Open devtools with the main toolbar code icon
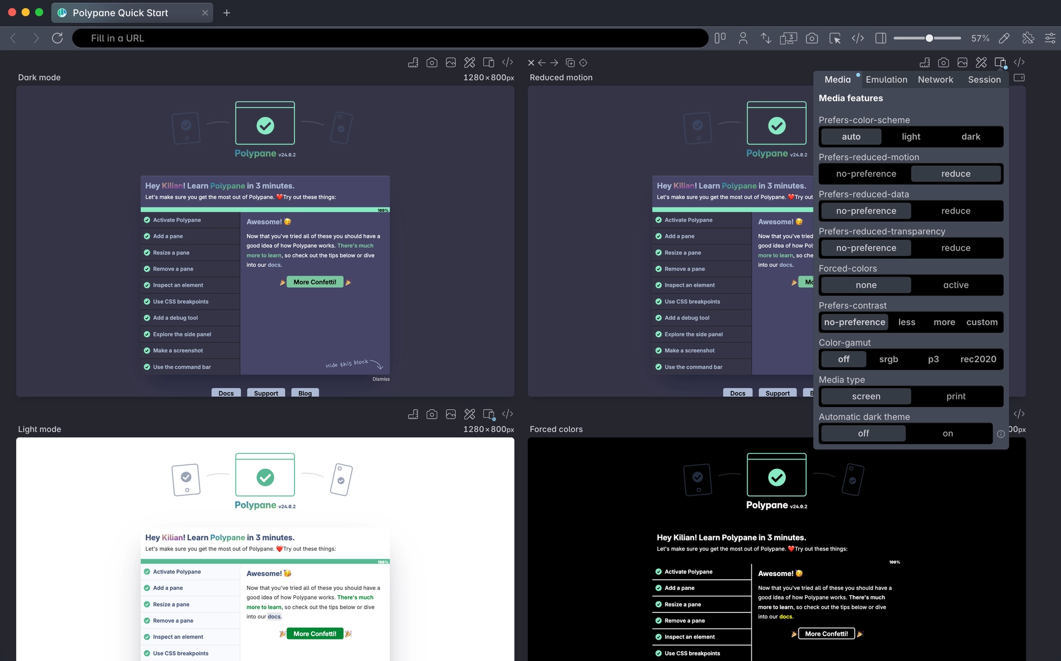Image resolution: width=1061 pixels, height=661 pixels. pyautogui.click(x=858, y=38)
